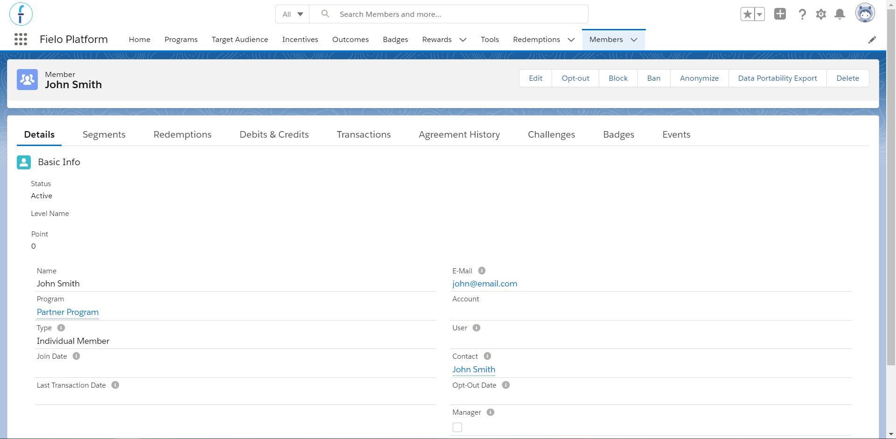
Task: Switch to the Transactions tab
Action: pos(364,134)
